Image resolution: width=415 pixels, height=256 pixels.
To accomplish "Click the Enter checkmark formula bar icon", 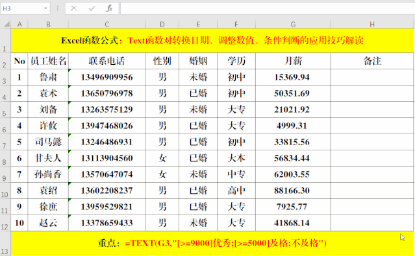I will click(92, 8).
